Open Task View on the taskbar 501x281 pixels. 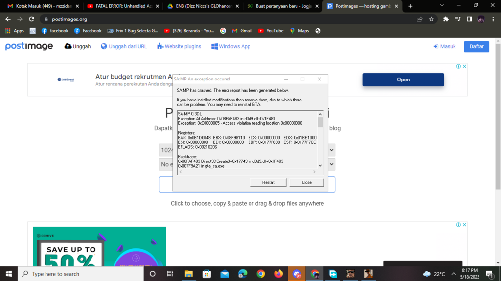tap(170, 274)
